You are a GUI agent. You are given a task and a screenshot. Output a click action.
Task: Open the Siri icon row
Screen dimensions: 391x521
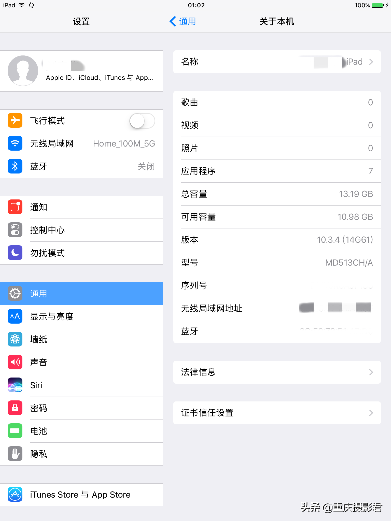(x=81, y=385)
